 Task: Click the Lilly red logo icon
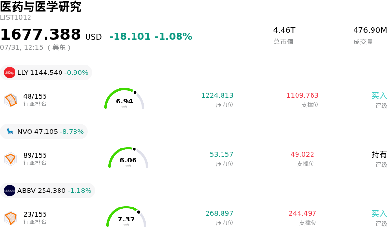[x=10, y=73]
